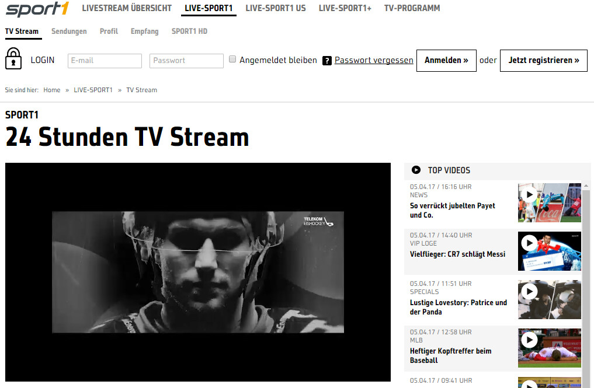Click the Sport1 logo
This screenshot has width=594, height=388.
click(x=37, y=9)
